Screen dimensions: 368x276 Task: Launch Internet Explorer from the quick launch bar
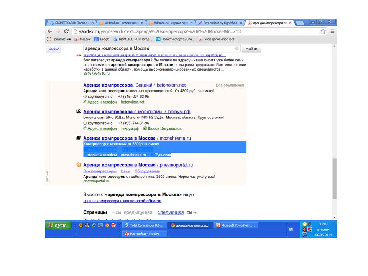coord(94,225)
